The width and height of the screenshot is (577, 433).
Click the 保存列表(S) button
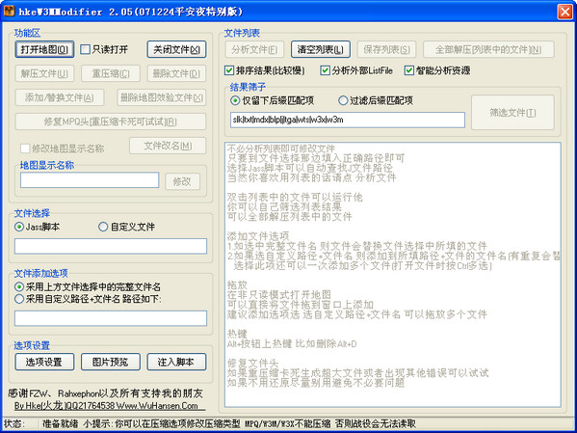tap(386, 49)
